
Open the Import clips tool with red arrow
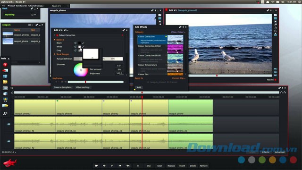coord(5,70)
